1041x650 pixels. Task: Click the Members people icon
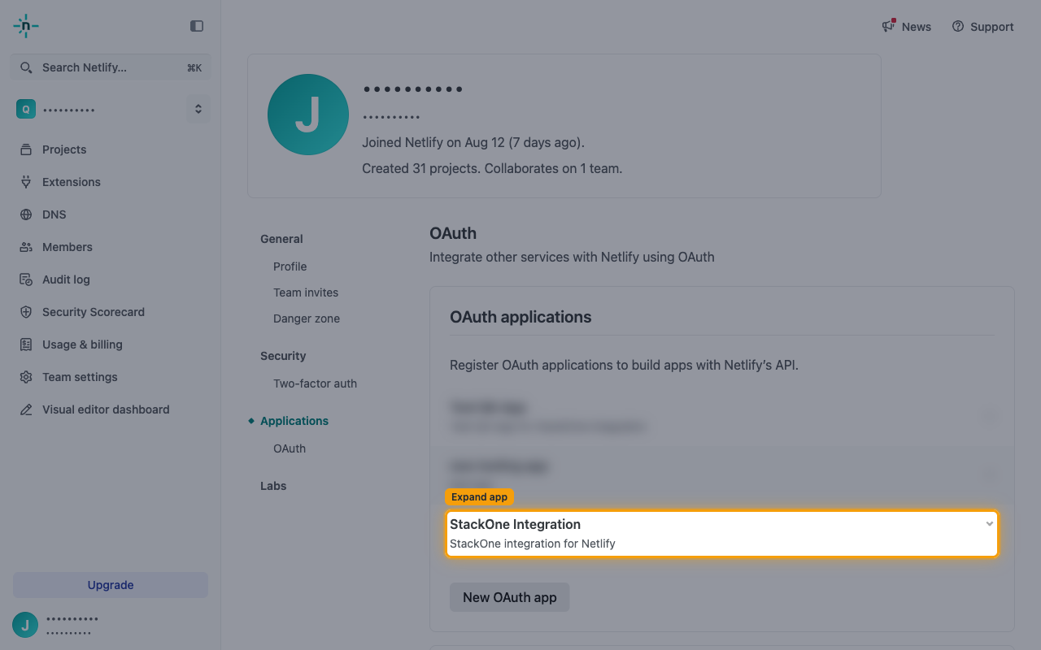pyautogui.click(x=26, y=247)
